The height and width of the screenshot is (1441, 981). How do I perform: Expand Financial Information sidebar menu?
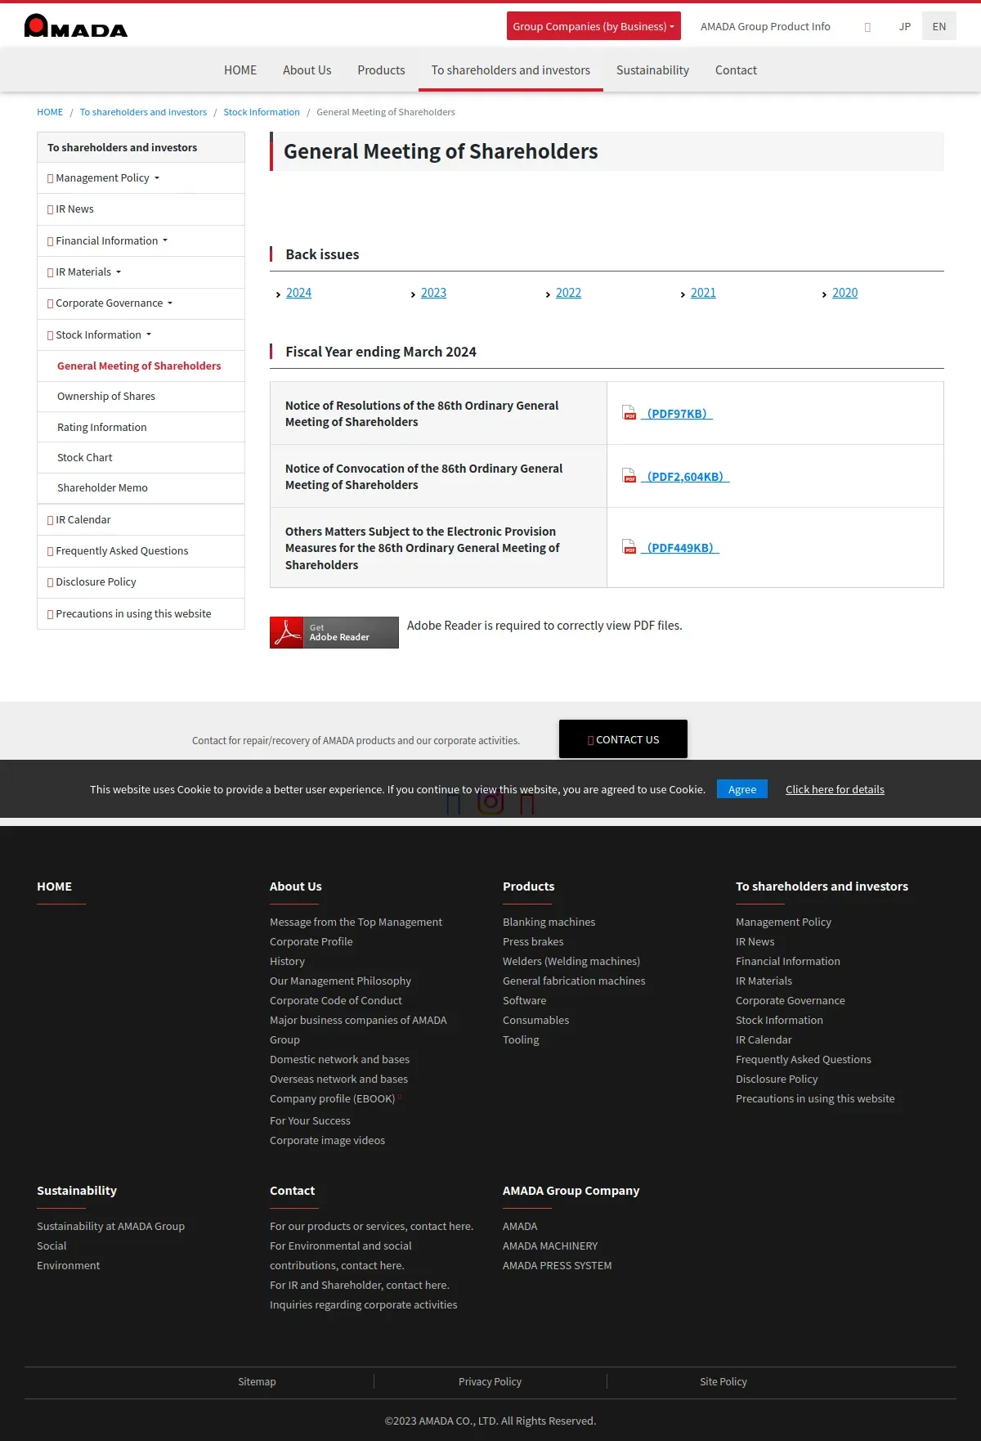141,241
